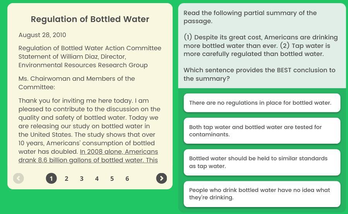The width and height of the screenshot is (348, 214).
Task: Click the previous page arrow icon
Action: [x=18, y=178]
